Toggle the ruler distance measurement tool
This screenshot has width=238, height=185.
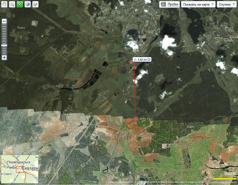point(20,4)
